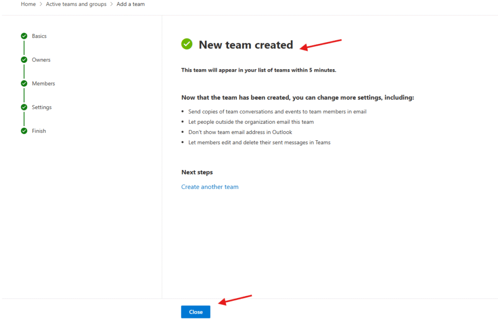
Task: Click the Create another team link
Action: coord(210,187)
